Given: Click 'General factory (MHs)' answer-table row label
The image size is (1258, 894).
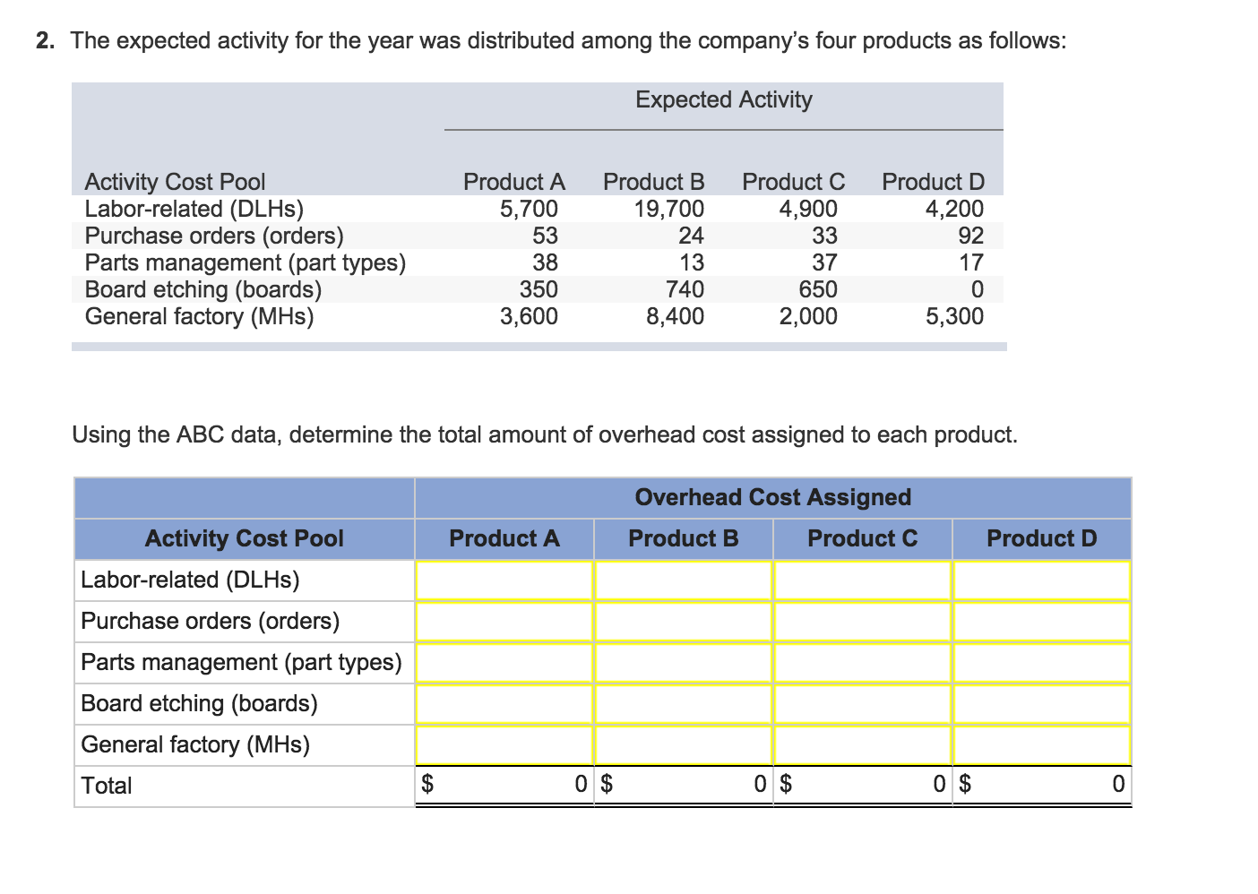Looking at the screenshot, I should click(195, 744).
